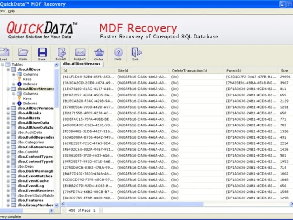Viewport: 293px width, 220px height.
Task: Click the DeleteTransactionId column header
Action: 196,70
